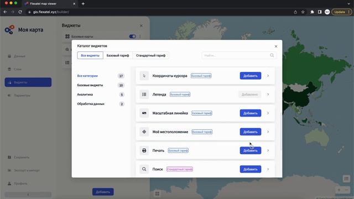The height and width of the screenshot is (199, 354).
Task: Click the browser Update button
Action: pos(342,12)
